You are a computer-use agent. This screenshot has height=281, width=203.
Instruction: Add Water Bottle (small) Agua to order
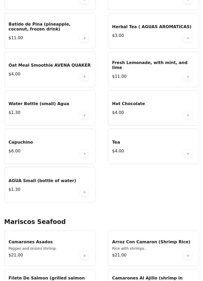(x=85, y=115)
